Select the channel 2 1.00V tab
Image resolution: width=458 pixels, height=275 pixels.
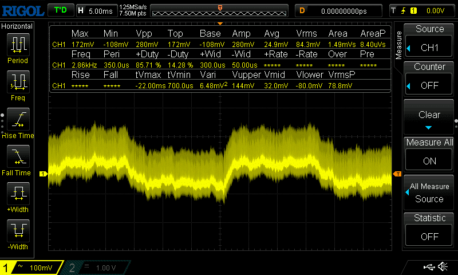(97, 268)
